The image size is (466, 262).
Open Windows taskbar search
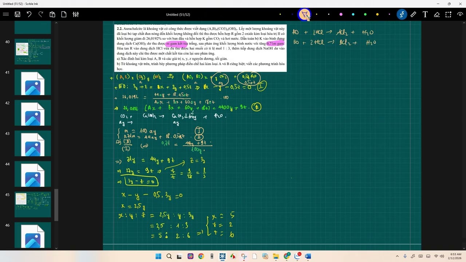169,256
